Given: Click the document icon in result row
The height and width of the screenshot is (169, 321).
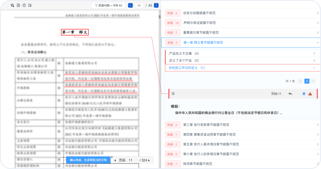Looking at the screenshot, I should [173, 94].
